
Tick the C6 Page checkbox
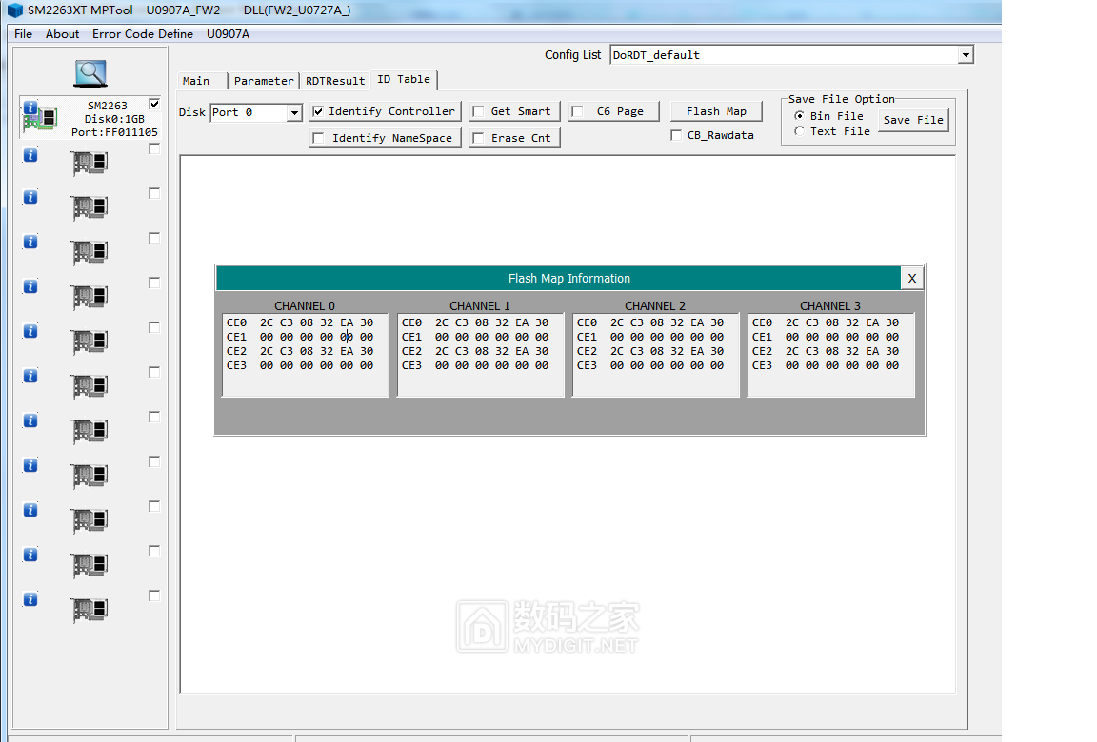pos(578,112)
